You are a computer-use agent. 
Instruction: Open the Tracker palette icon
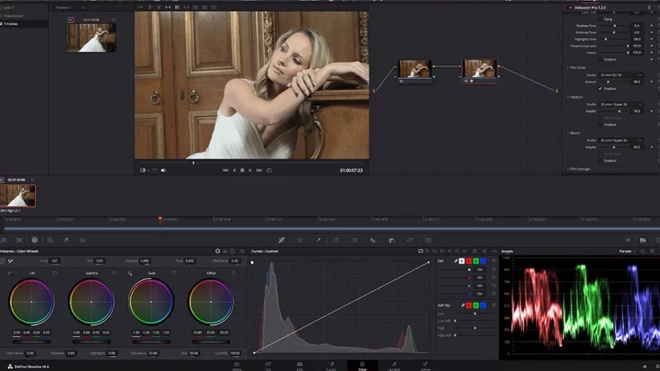(x=354, y=240)
